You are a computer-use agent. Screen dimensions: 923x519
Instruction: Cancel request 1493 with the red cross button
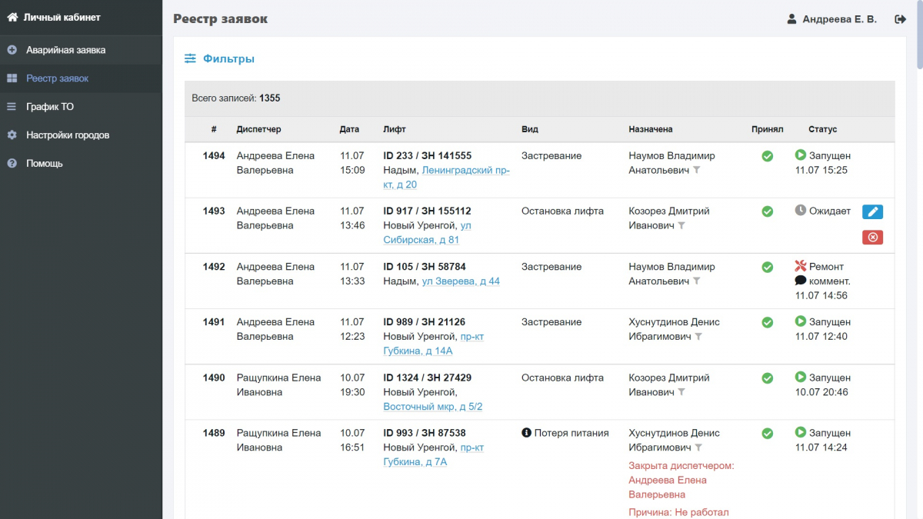[x=872, y=237]
